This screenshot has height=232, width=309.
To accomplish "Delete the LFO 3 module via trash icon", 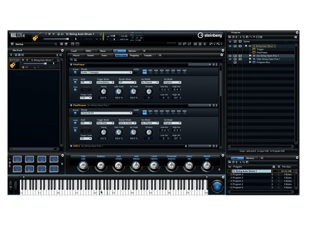I will pos(217,146).
